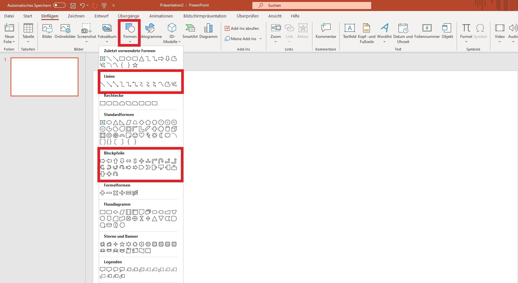Switch to the Ansicht tab
Image resolution: width=518 pixels, height=283 pixels.
(x=275, y=16)
